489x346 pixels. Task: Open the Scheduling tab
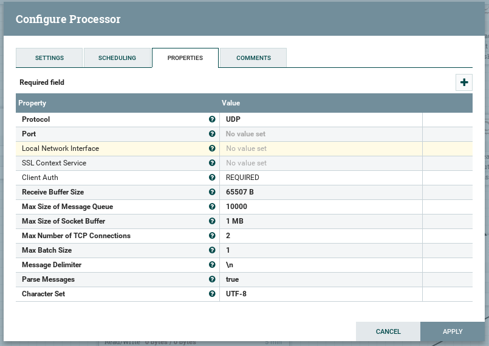point(117,58)
